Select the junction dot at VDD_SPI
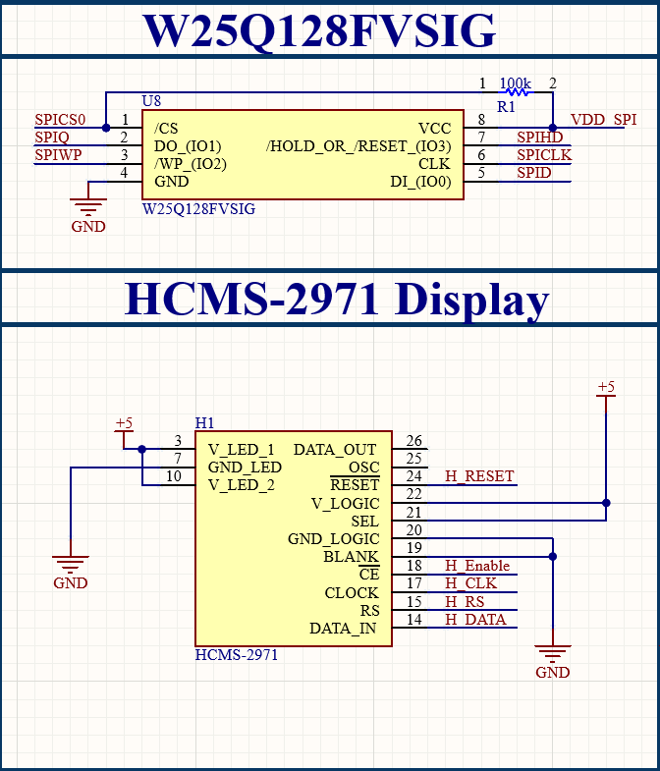The height and width of the screenshot is (771, 660). pos(553,128)
